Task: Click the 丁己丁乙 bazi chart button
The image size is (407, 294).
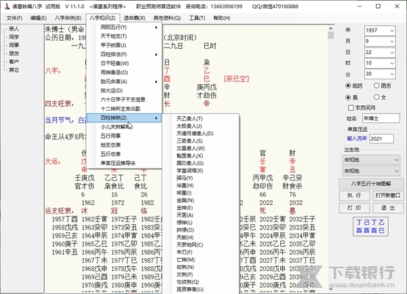Action: [370, 227]
